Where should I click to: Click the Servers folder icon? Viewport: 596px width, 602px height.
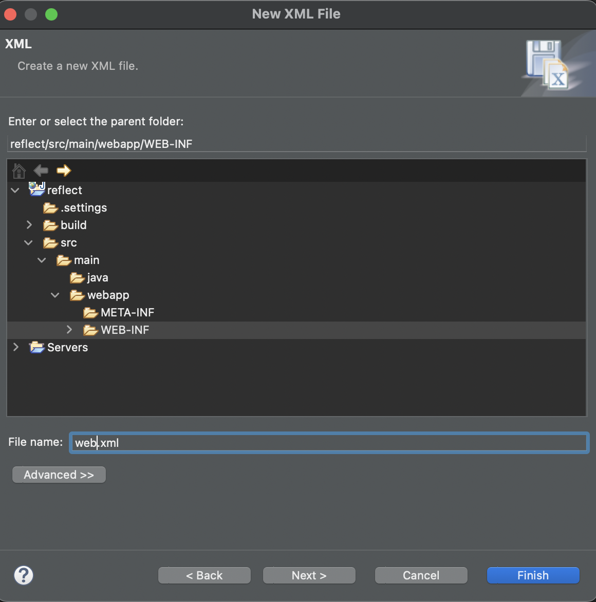pos(37,347)
